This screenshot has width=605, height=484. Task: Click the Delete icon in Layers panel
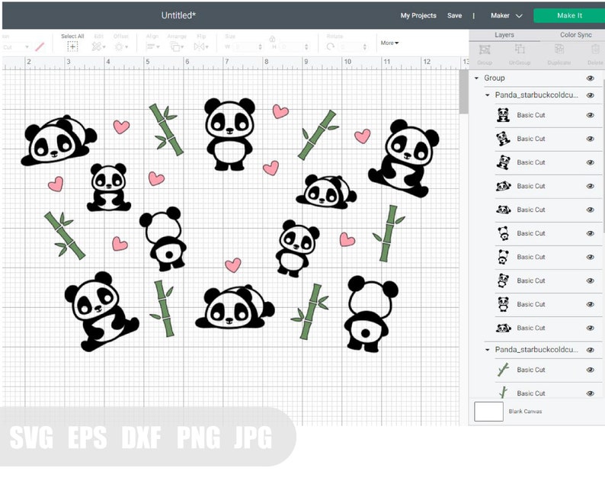tap(595, 49)
